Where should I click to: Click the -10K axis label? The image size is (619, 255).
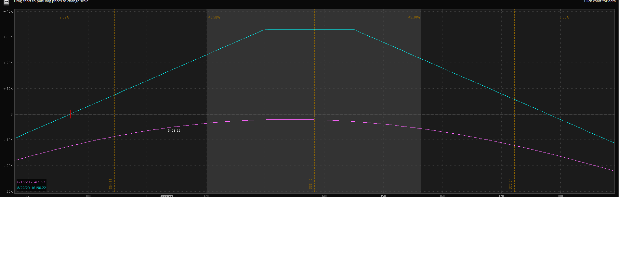pyautogui.click(x=8, y=140)
